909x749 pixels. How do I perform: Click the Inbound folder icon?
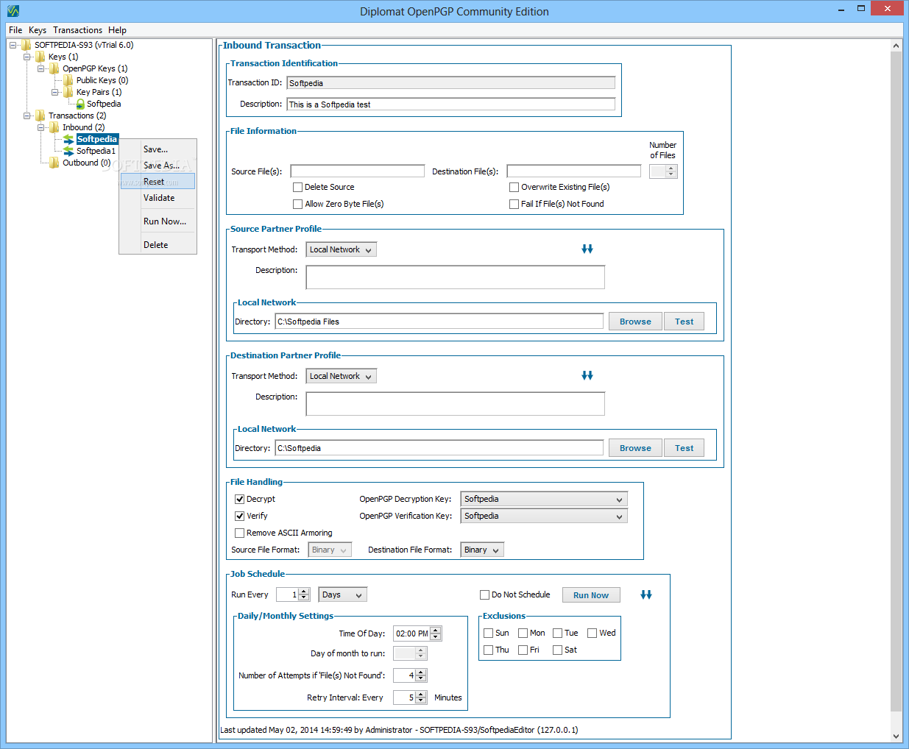[54, 127]
